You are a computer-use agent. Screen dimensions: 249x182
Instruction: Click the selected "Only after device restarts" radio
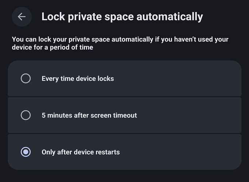26,152
